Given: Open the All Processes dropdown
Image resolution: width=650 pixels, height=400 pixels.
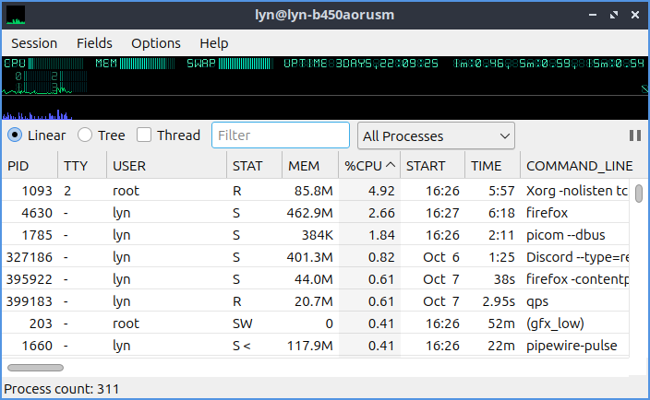Looking at the screenshot, I should pyautogui.click(x=436, y=135).
